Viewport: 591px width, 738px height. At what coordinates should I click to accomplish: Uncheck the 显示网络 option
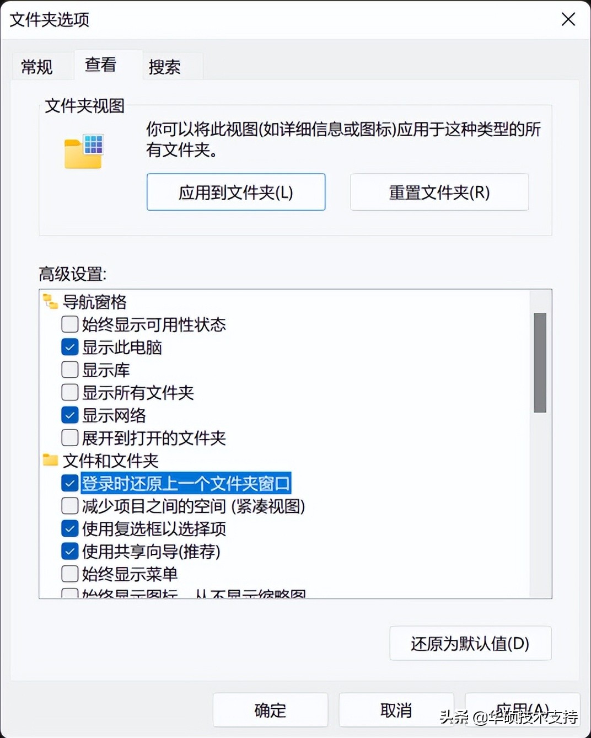69,415
